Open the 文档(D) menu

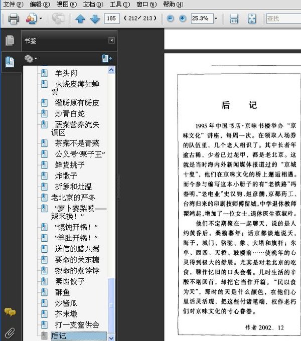point(93,4)
